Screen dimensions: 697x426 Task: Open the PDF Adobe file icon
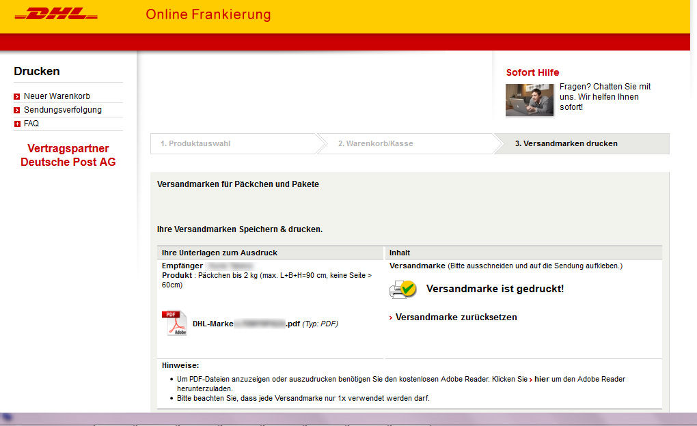[174, 323]
